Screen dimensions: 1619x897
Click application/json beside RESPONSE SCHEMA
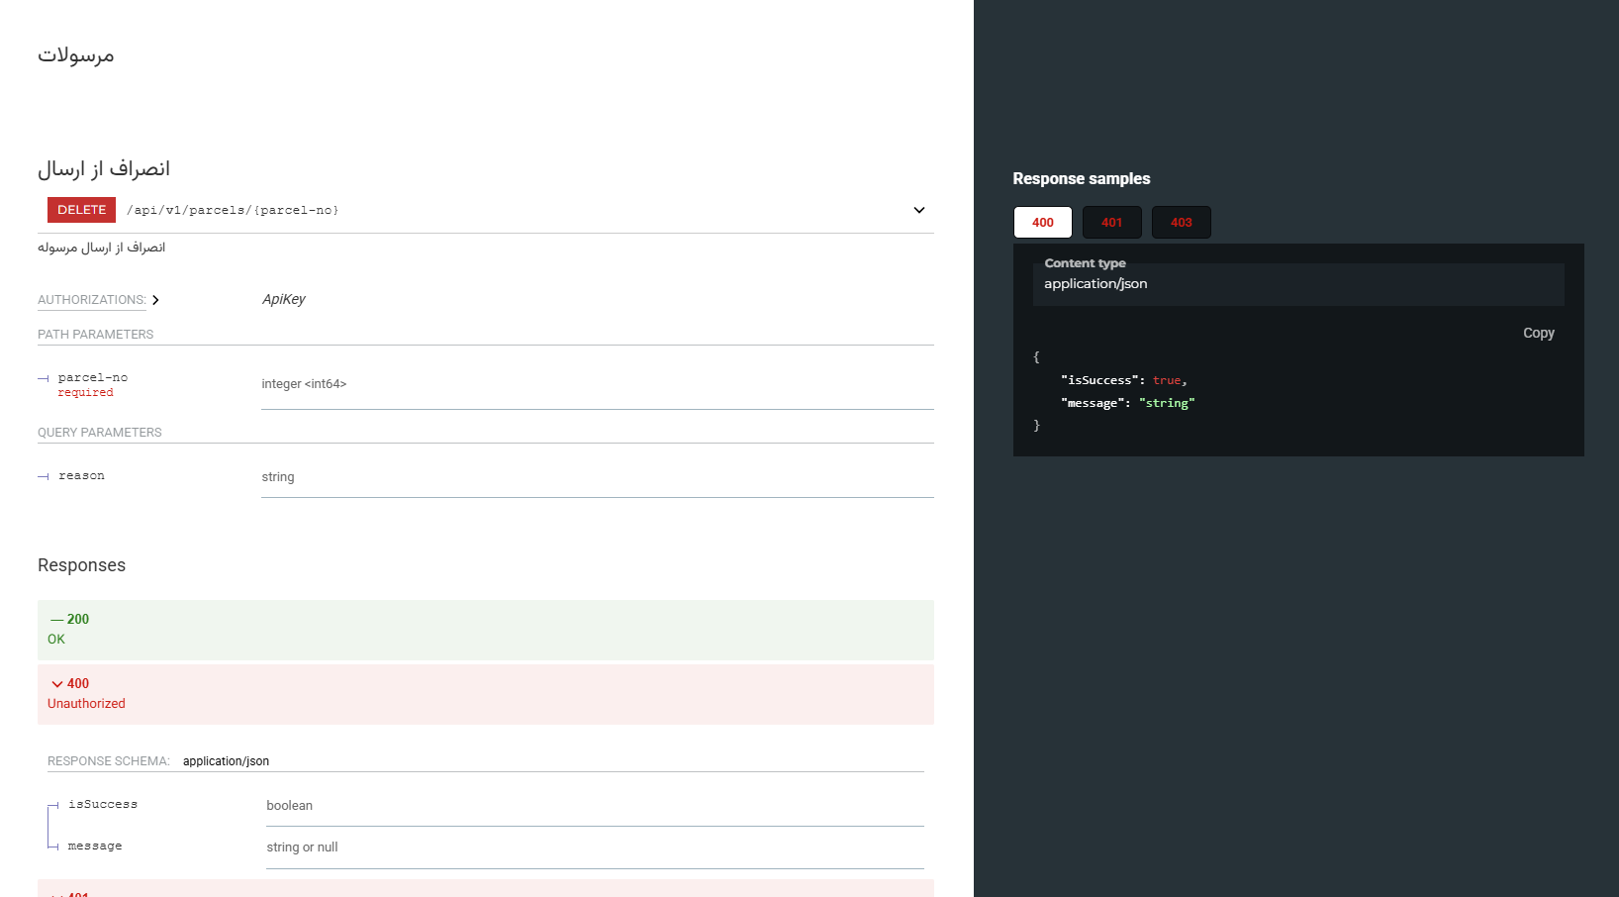[x=226, y=761]
